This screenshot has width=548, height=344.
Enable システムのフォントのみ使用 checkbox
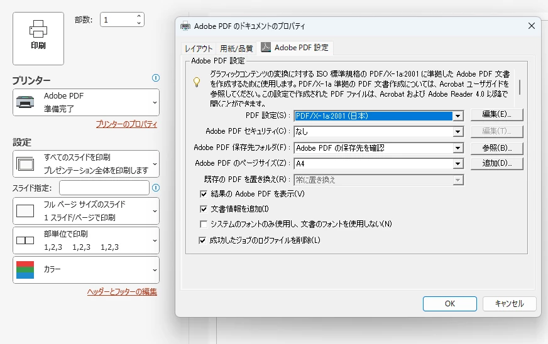[x=204, y=224]
